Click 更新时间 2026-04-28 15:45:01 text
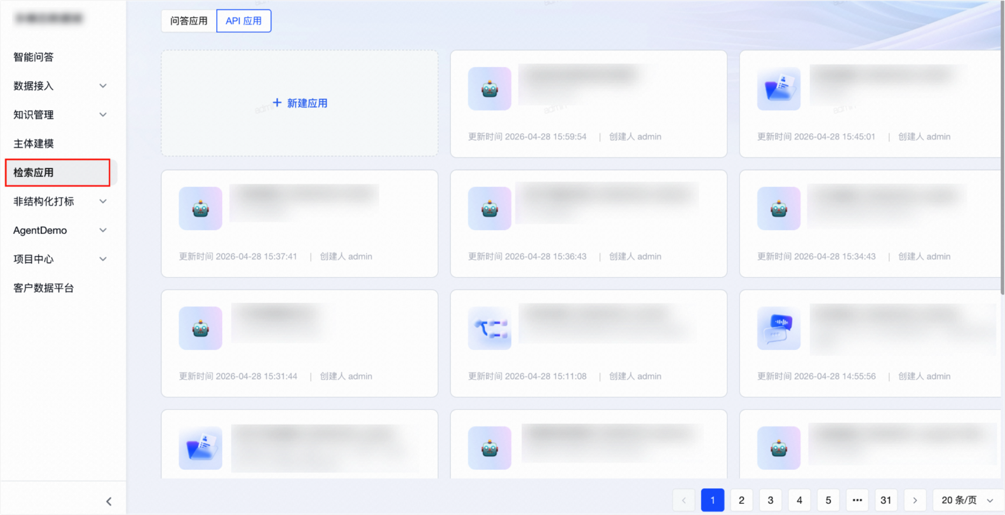Viewport: 1005px width, 515px height. pyautogui.click(x=816, y=137)
